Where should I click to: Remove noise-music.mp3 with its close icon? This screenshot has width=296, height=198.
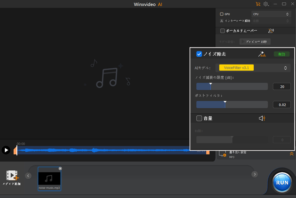(x=60, y=168)
